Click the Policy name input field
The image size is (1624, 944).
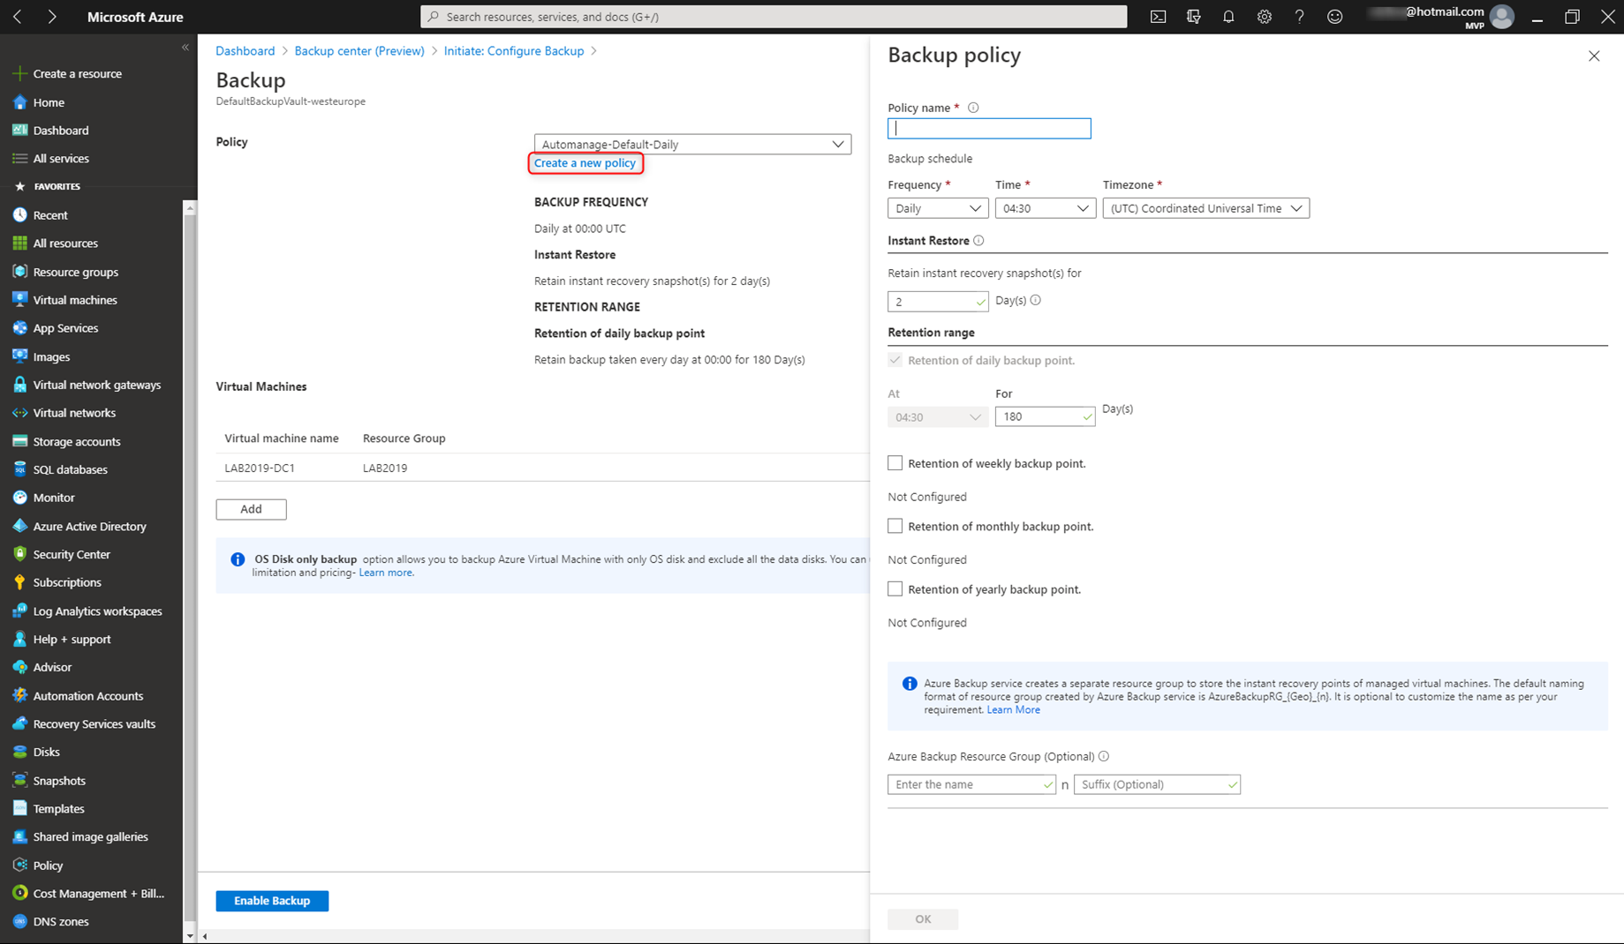tap(989, 129)
